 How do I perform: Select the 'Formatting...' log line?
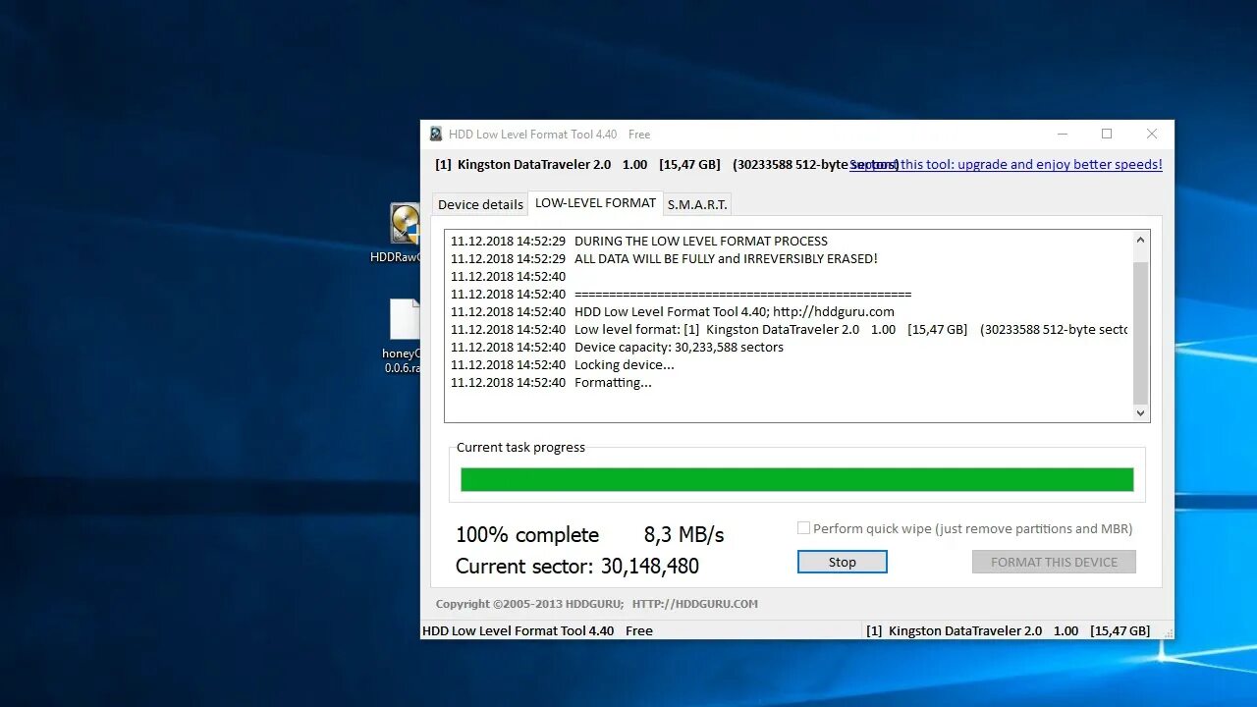pos(551,383)
